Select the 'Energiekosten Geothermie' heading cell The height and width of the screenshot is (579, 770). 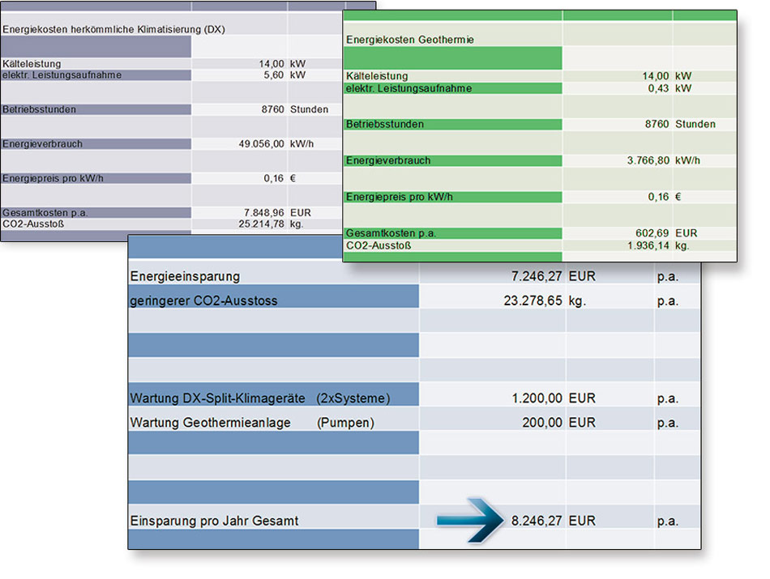(x=410, y=40)
